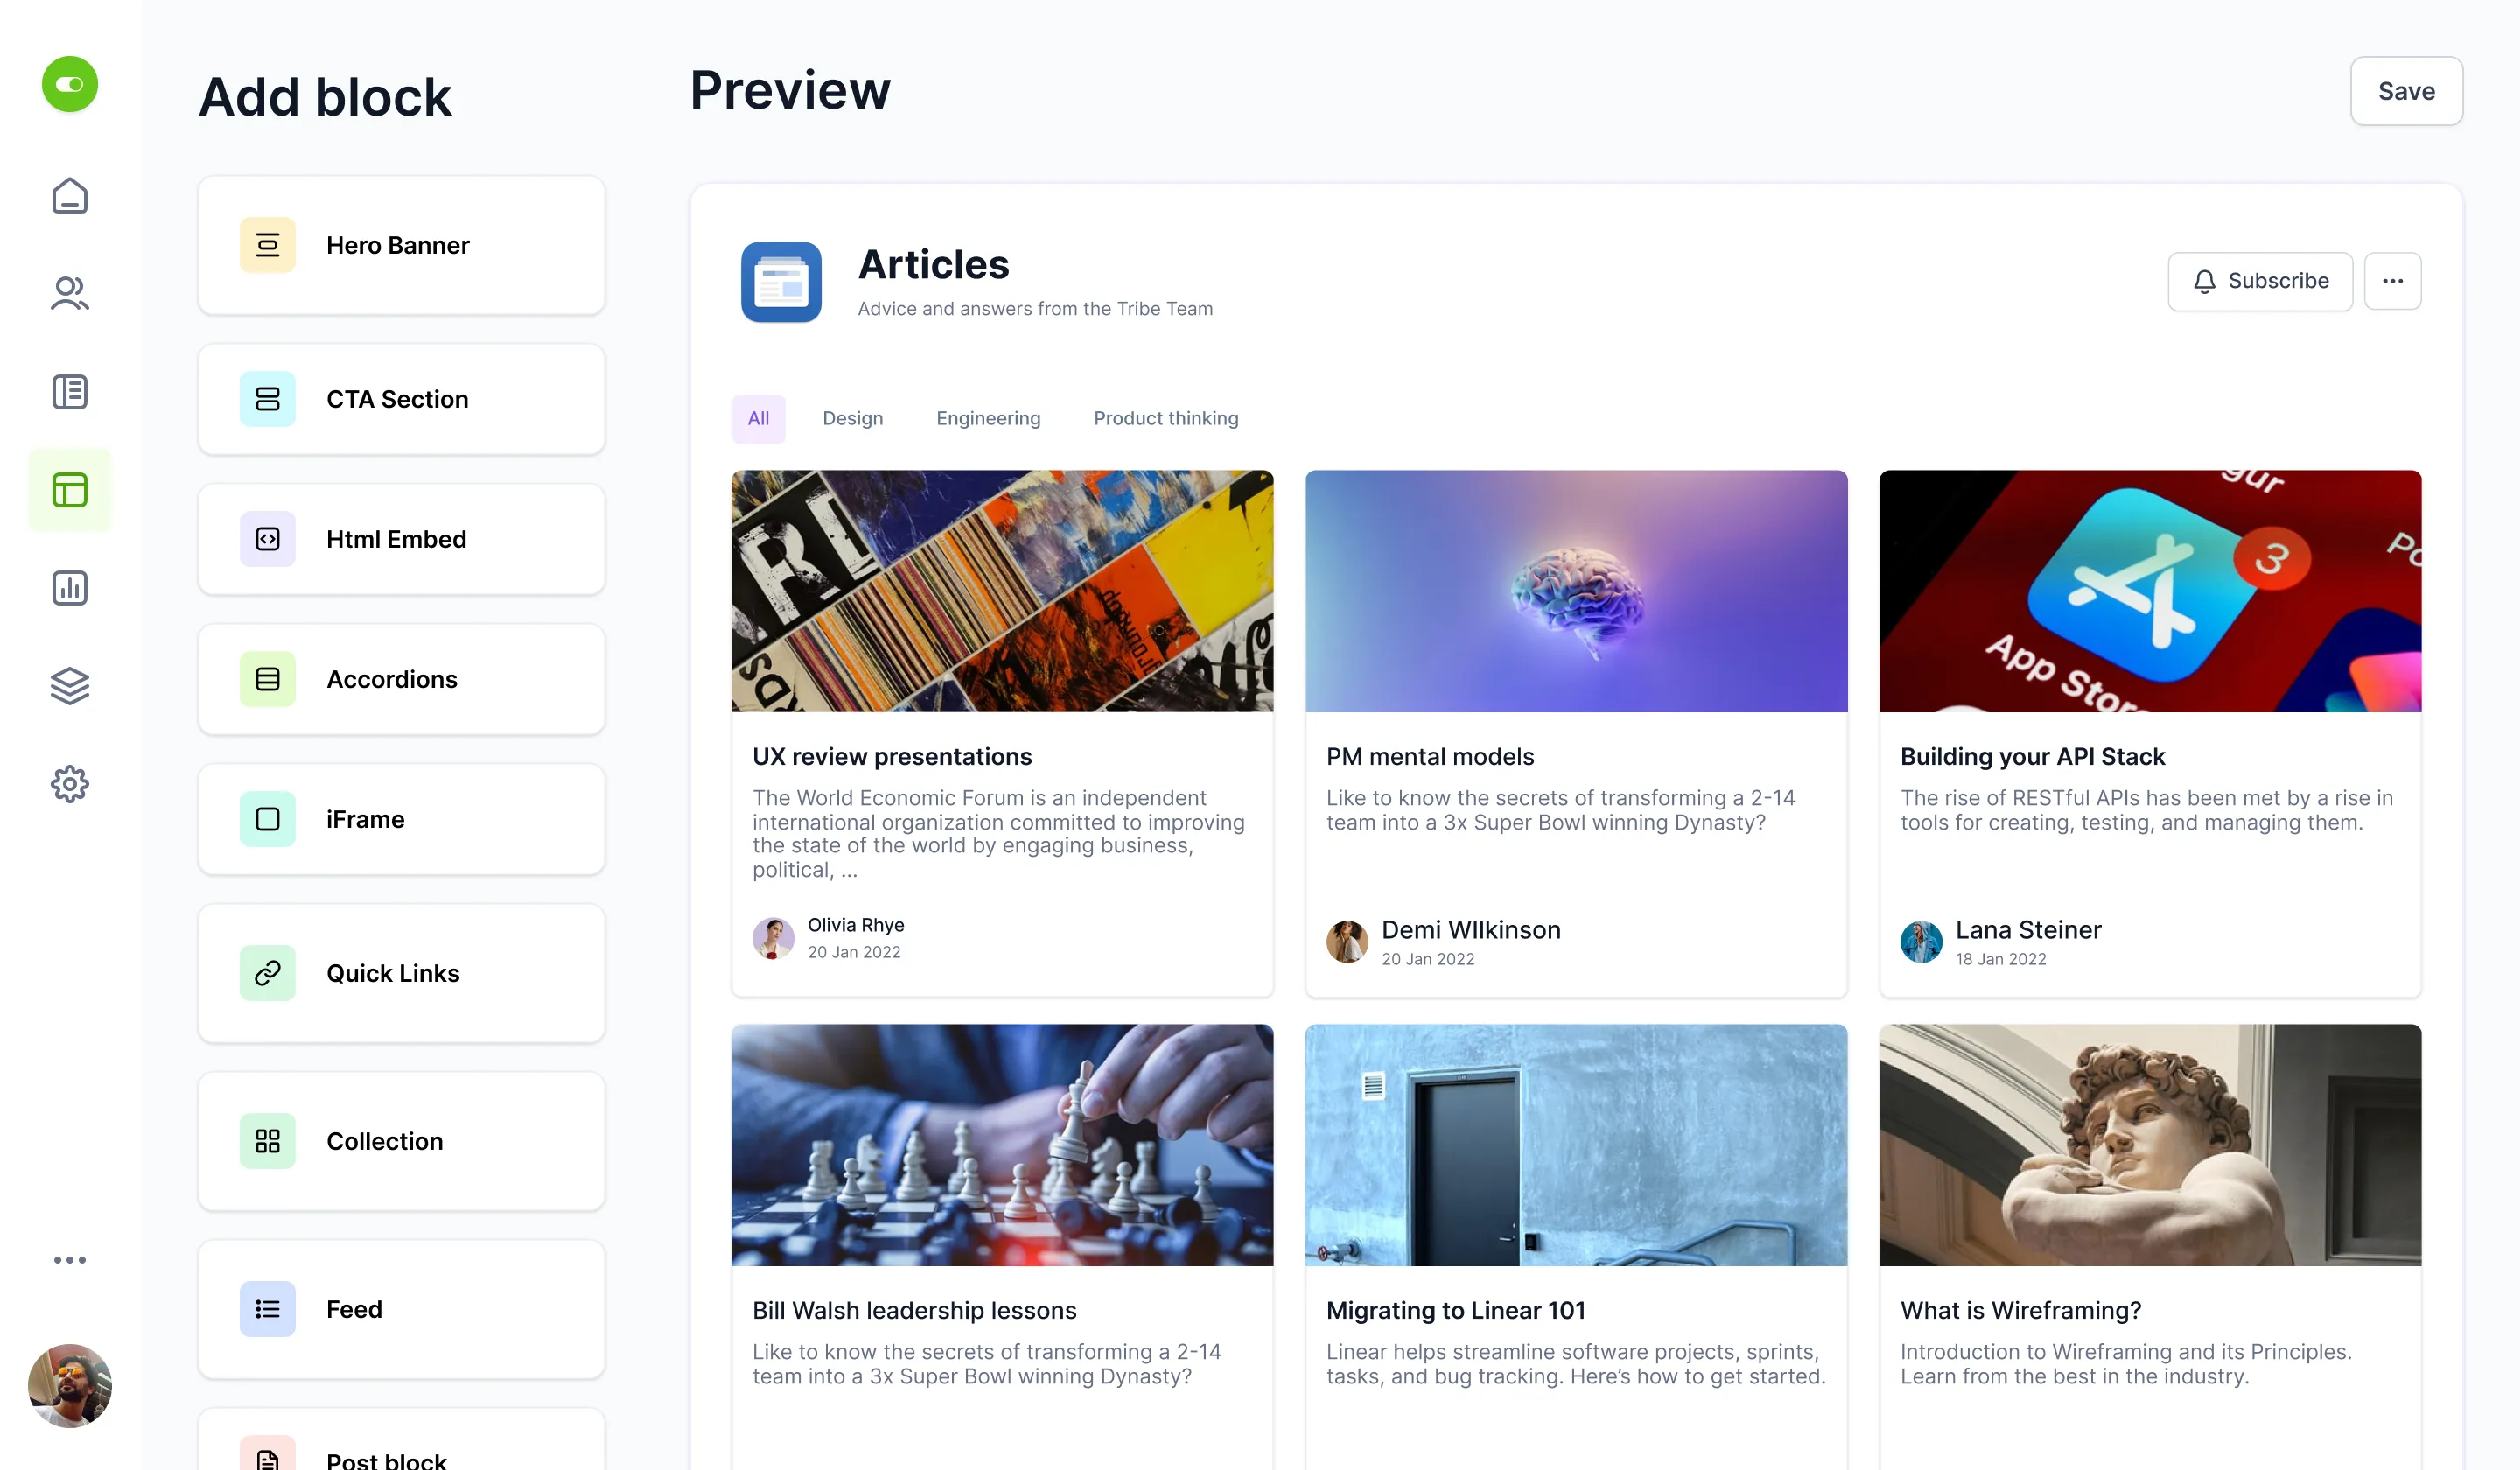
Task: Click the Subscribe bell icon
Action: (2207, 280)
